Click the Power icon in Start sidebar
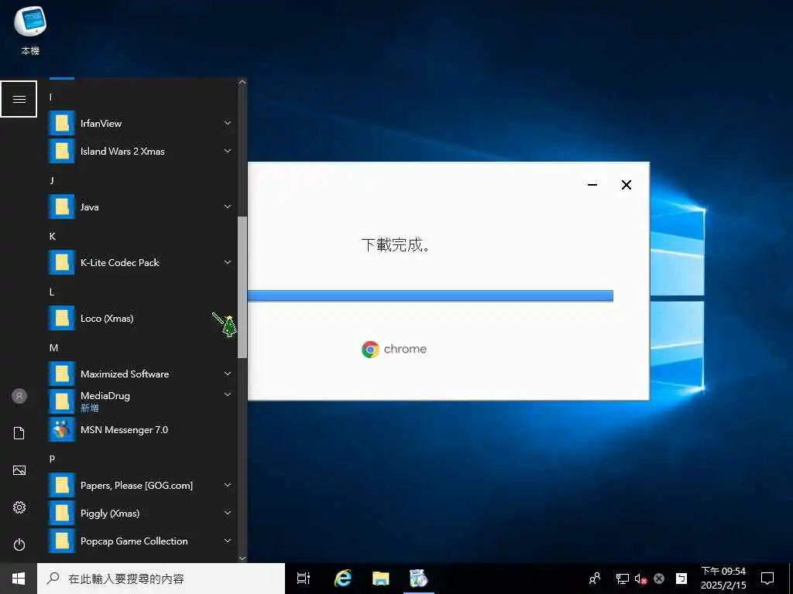Screen dimensions: 793x594 click(19, 544)
